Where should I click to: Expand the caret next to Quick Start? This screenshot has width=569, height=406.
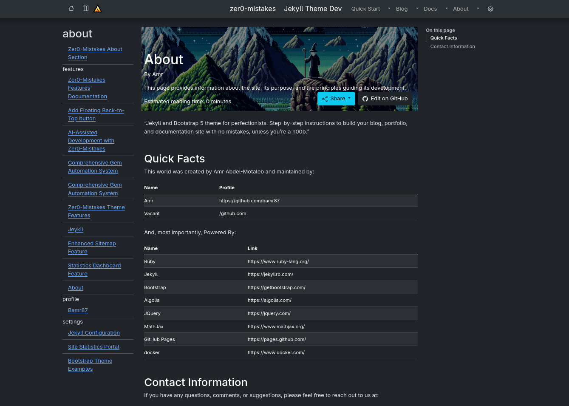[x=389, y=9]
